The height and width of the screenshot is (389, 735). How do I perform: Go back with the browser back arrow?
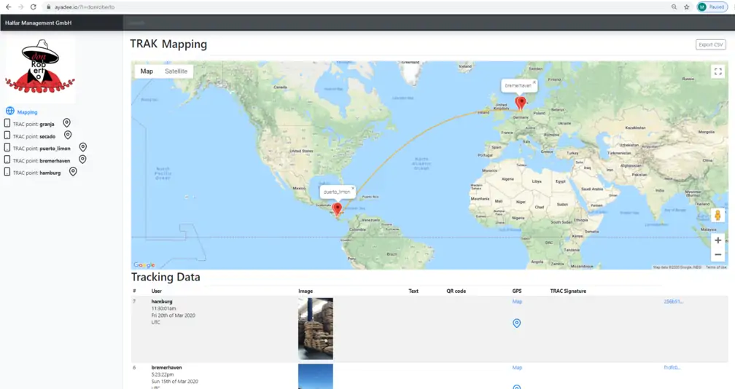(x=9, y=7)
